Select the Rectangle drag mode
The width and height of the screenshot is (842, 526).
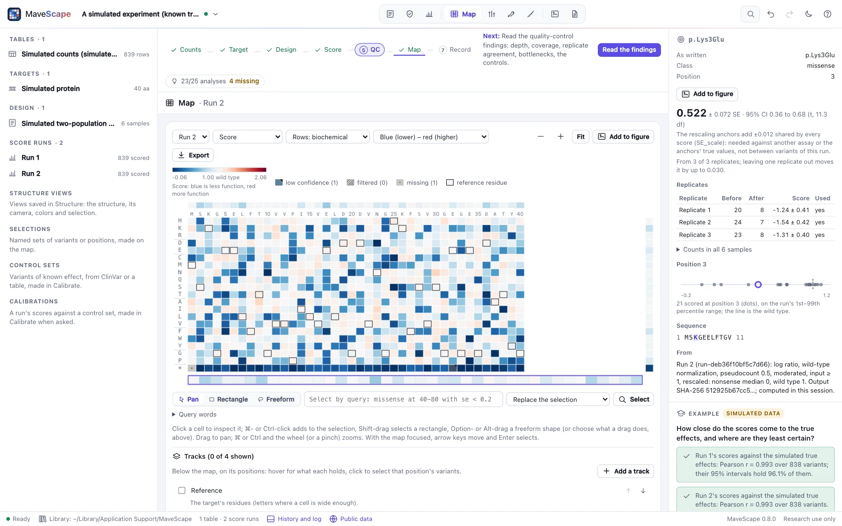click(229, 399)
